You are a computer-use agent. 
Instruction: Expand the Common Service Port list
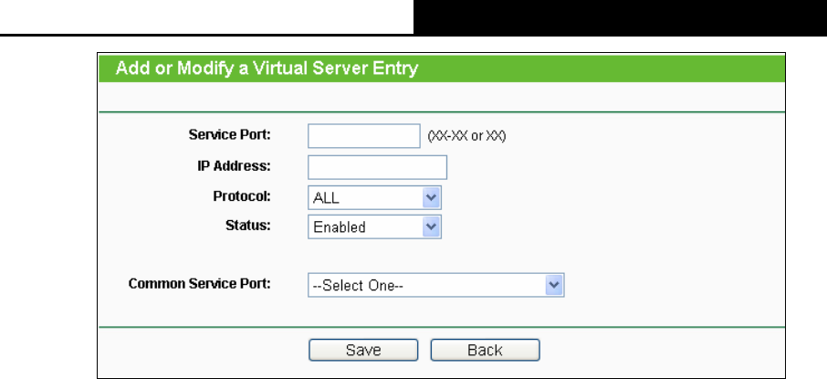[x=436, y=285]
